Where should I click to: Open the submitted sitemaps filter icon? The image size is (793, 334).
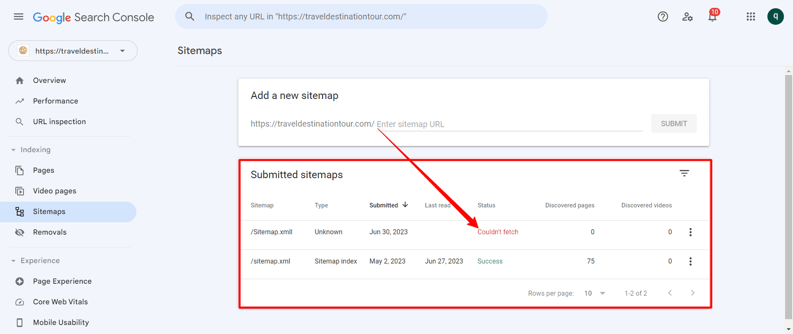(684, 173)
